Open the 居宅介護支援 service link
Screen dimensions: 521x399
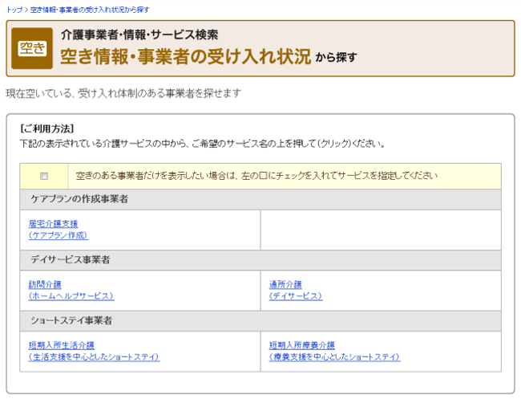click(x=53, y=224)
